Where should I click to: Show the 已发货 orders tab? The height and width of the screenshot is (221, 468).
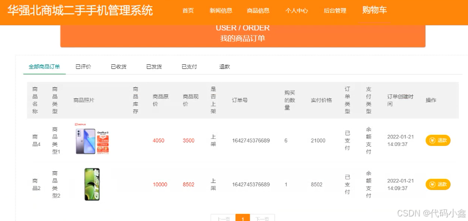click(154, 67)
